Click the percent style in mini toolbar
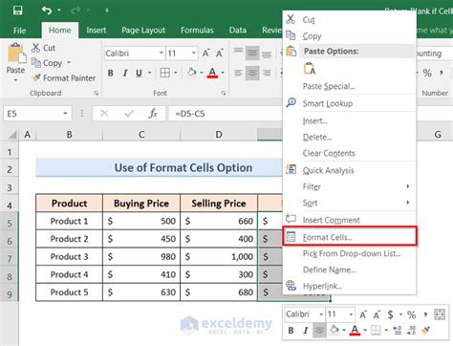This screenshot has width=453, height=346. click(x=411, y=315)
